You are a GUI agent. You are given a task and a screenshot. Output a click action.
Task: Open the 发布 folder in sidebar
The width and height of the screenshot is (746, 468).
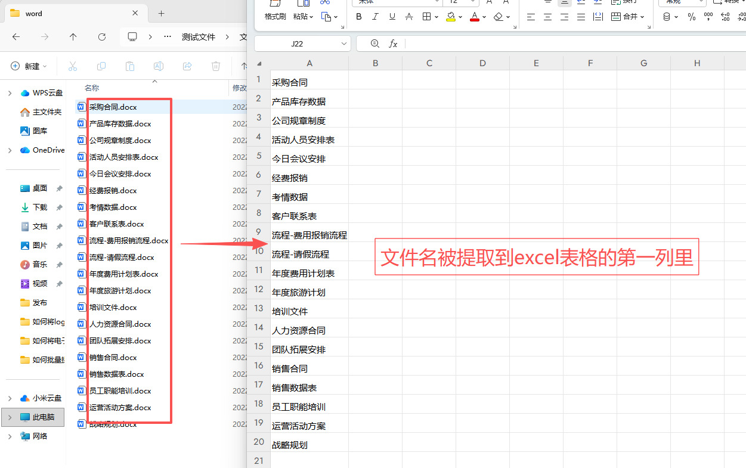click(33, 303)
